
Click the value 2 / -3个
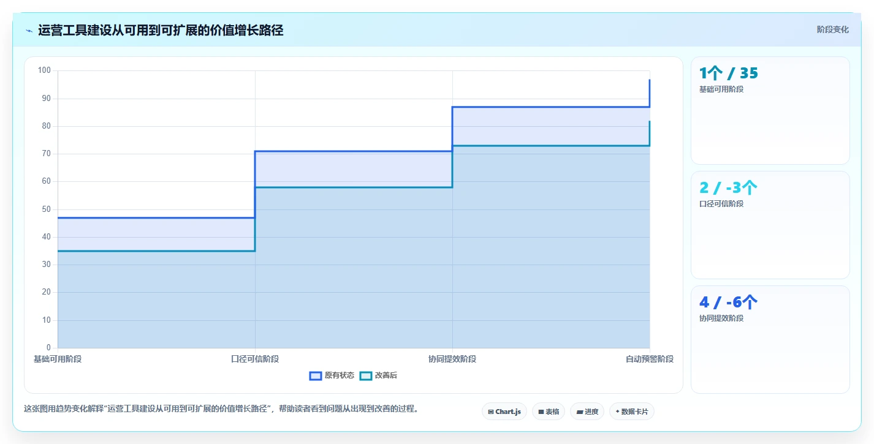[x=729, y=188]
